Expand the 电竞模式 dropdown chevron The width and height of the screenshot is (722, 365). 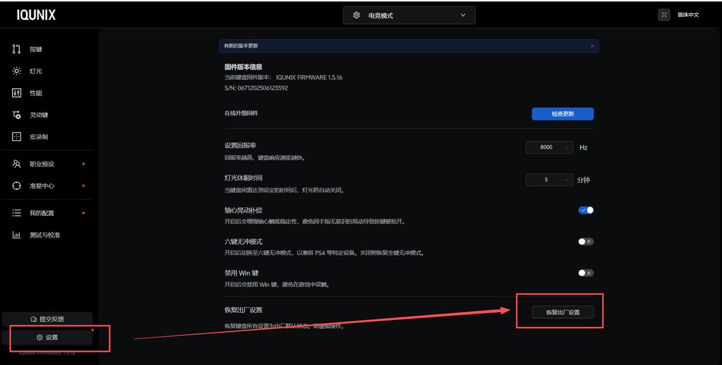463,15
